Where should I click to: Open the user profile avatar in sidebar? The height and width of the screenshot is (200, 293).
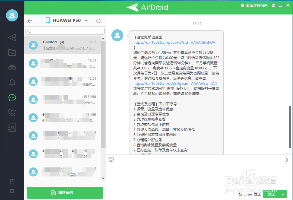(x=12, y=15)
